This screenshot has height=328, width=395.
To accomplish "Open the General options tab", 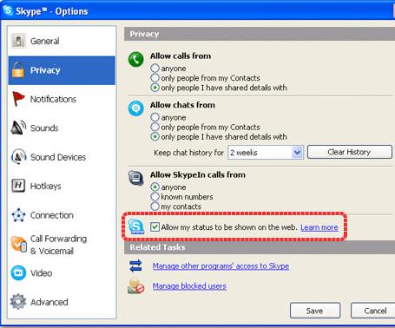I will tap(62, 41).
